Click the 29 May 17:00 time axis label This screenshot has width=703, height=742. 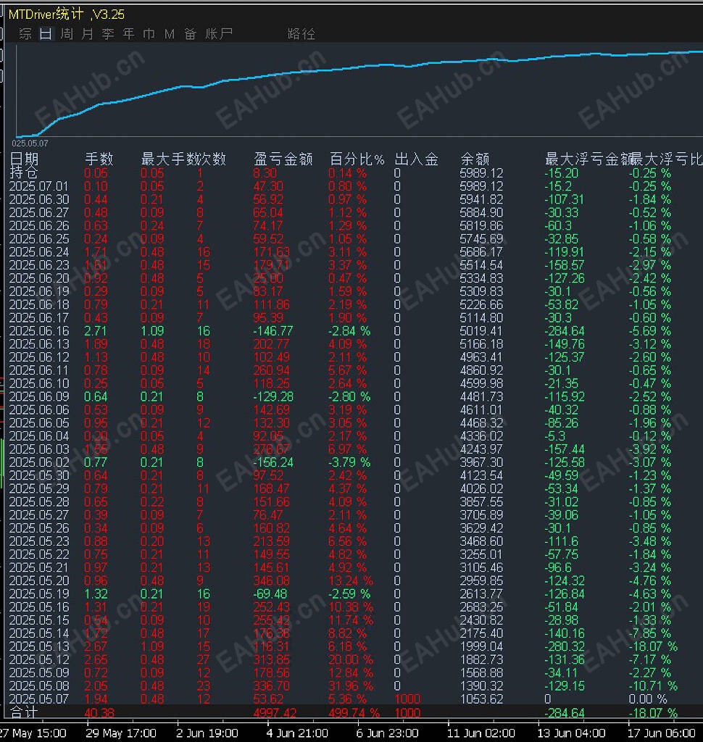point(121,733)
